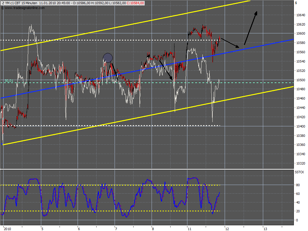Image resolution: width=308 pixels, height=231 pixels.
Task: Click the date label '5' on time axis
Action: 42,229
